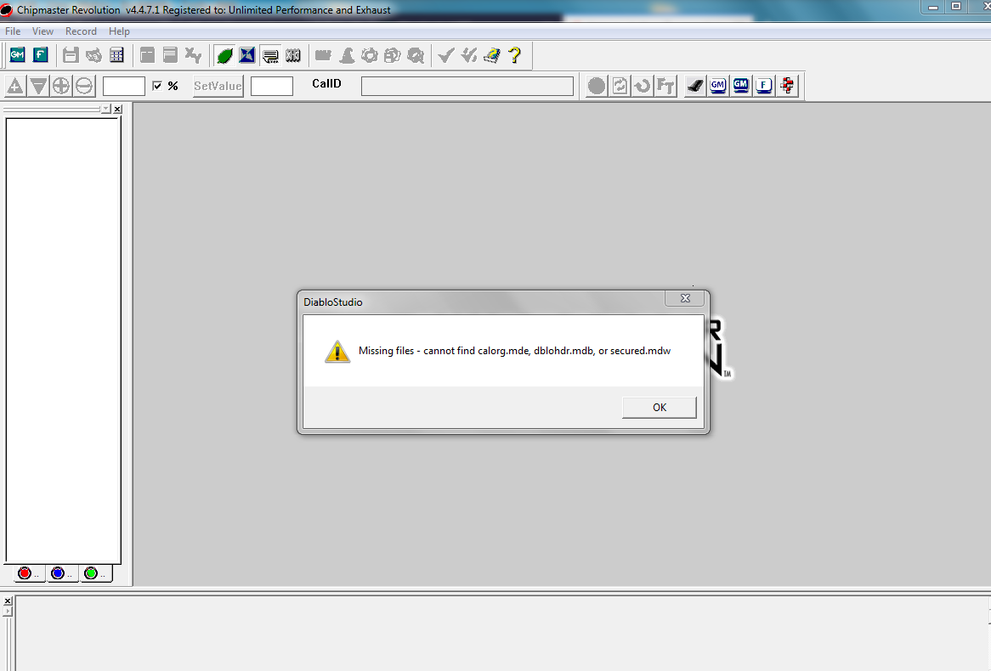
Task: Click the circled plus icon
Action: coord(60,85)
